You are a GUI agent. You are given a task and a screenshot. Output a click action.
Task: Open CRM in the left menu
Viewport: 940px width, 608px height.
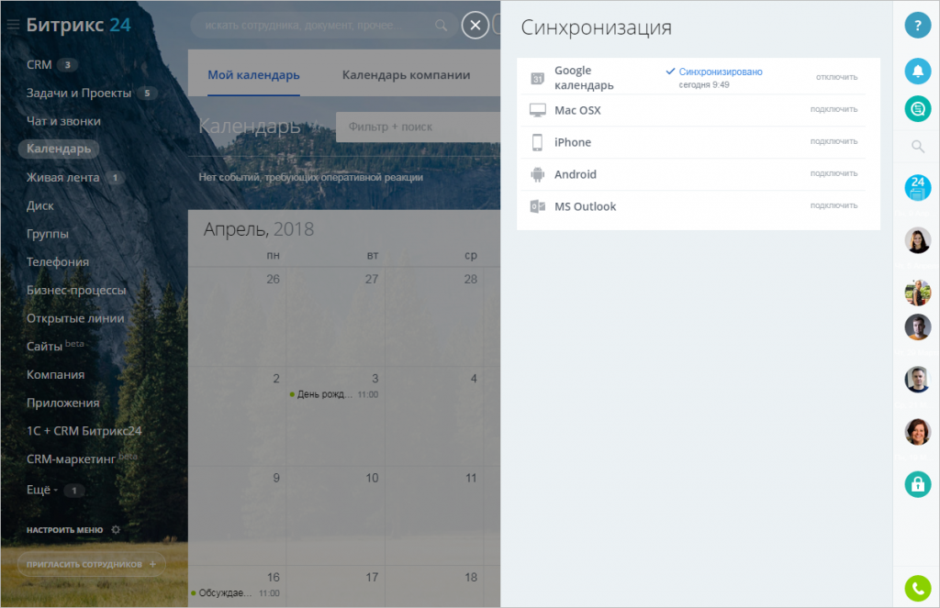(39, 65)
